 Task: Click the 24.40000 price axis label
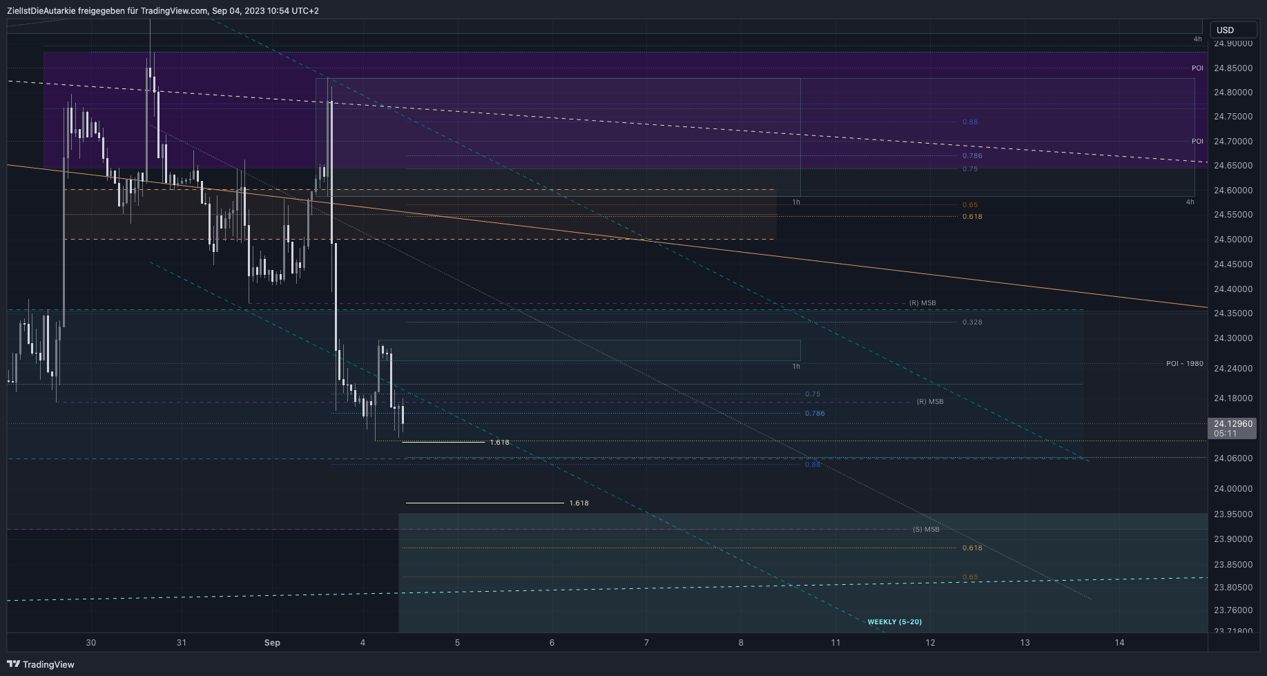pos(1232,289)
